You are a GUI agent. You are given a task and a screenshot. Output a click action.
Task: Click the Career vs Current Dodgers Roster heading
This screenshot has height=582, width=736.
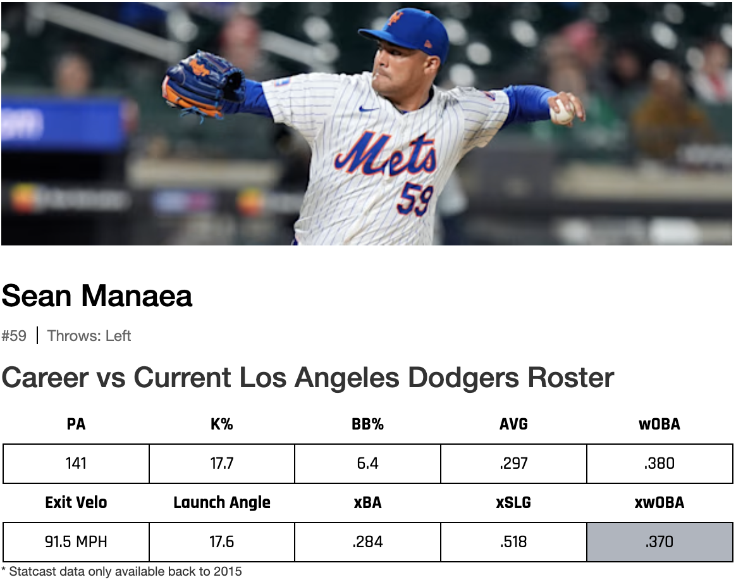tap(307, 378)
